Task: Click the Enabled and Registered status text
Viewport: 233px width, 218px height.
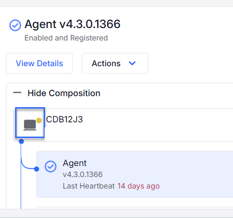Action: click(66, 38)
